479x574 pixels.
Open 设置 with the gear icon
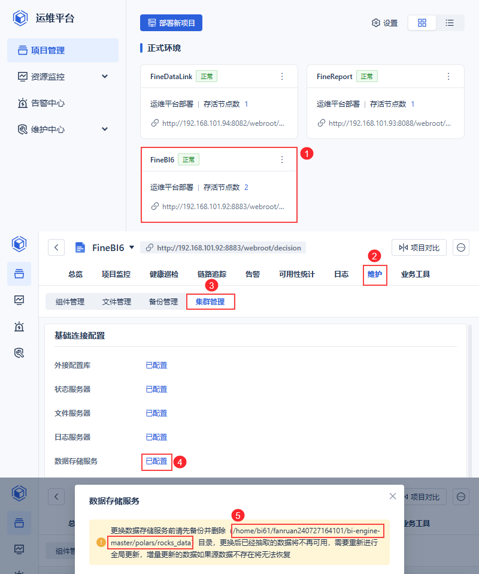pos(384,23)
